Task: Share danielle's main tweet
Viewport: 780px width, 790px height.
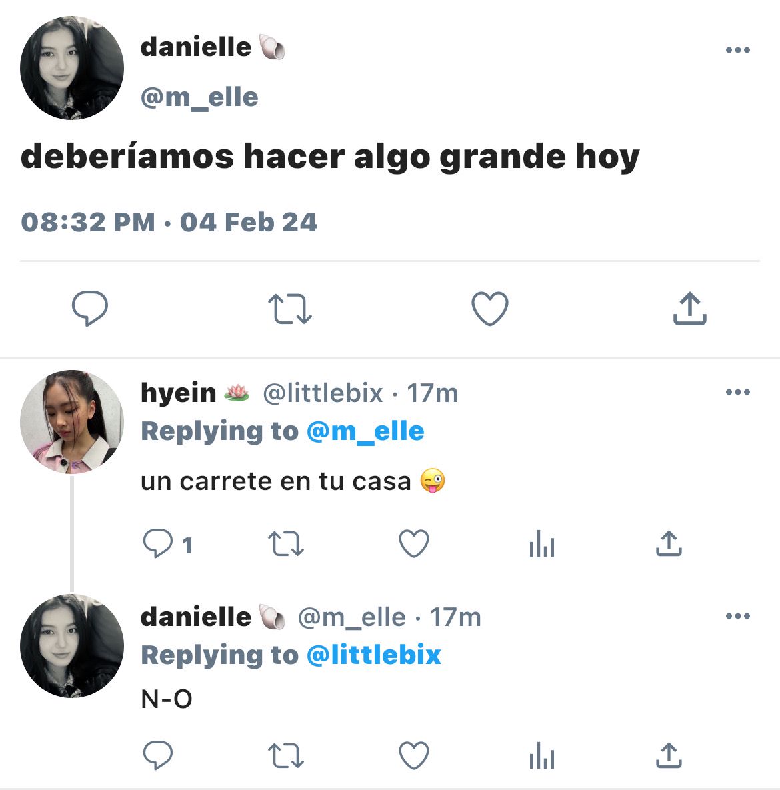Action: coord(690,308)
